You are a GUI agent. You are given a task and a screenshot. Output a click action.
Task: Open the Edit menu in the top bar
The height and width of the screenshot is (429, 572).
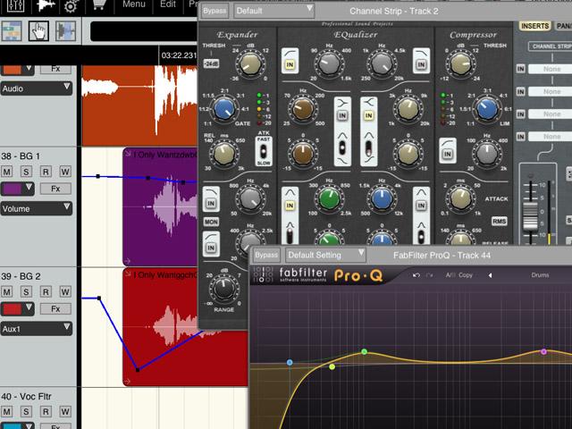(168, 4)
